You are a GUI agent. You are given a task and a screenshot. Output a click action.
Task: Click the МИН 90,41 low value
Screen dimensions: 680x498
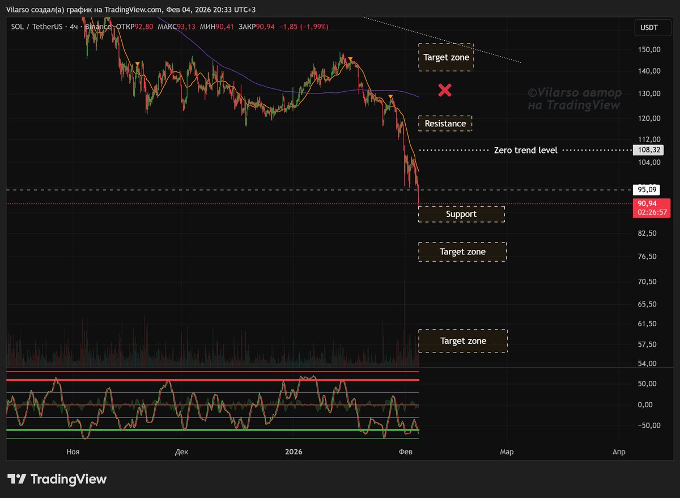click(x=218, y=27)
